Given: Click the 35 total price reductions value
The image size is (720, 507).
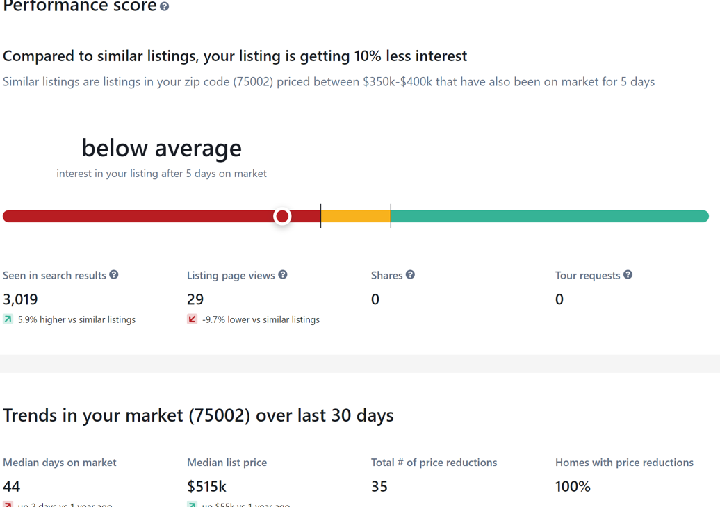Looking at the screenshot, I should (379, 486).
